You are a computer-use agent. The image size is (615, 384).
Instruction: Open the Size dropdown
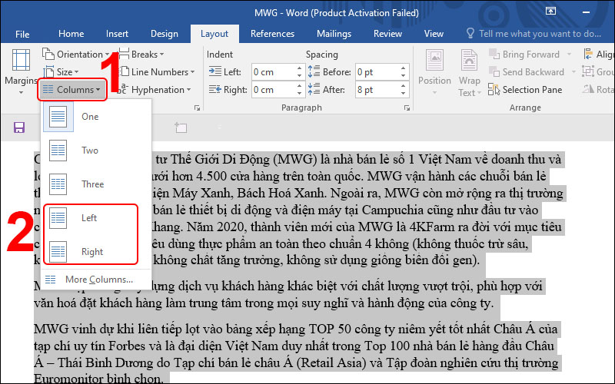point(61,72)
